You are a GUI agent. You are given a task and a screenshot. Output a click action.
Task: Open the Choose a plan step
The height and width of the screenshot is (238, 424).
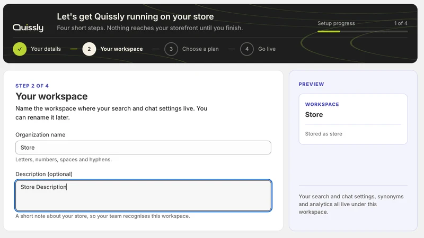point(200,49)
